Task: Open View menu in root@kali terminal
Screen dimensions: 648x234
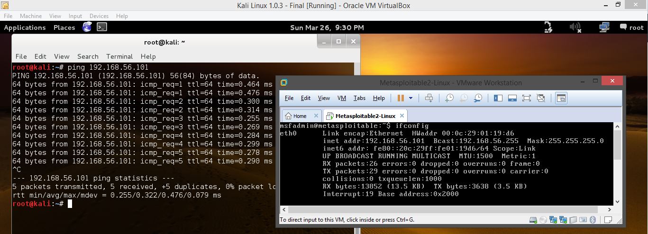Action: pos(62,56)
